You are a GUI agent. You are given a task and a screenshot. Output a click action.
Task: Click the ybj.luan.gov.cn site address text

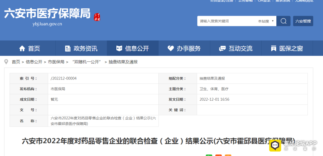coord(47,24)
